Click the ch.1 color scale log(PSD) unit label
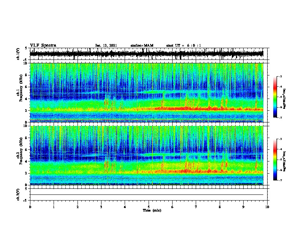The image size is (301, 232). (284, 99)
